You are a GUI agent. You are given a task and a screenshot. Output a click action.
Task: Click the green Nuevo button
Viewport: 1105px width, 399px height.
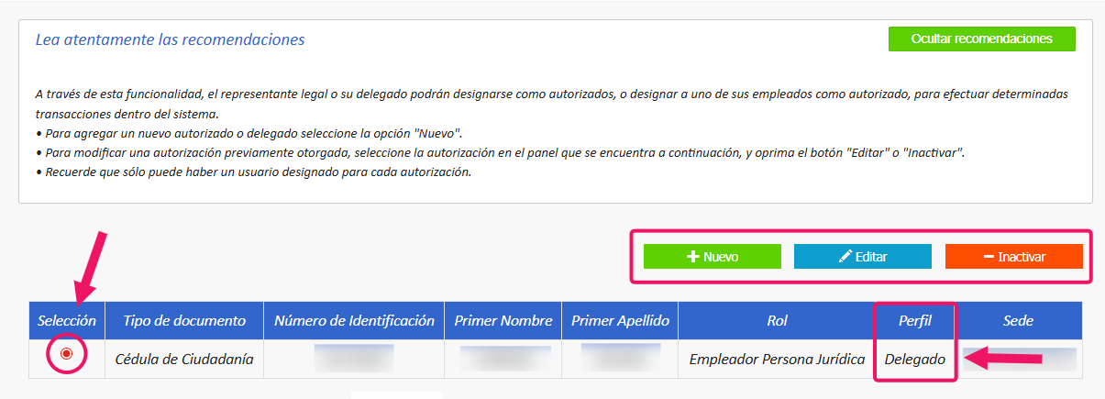(713, 257)
